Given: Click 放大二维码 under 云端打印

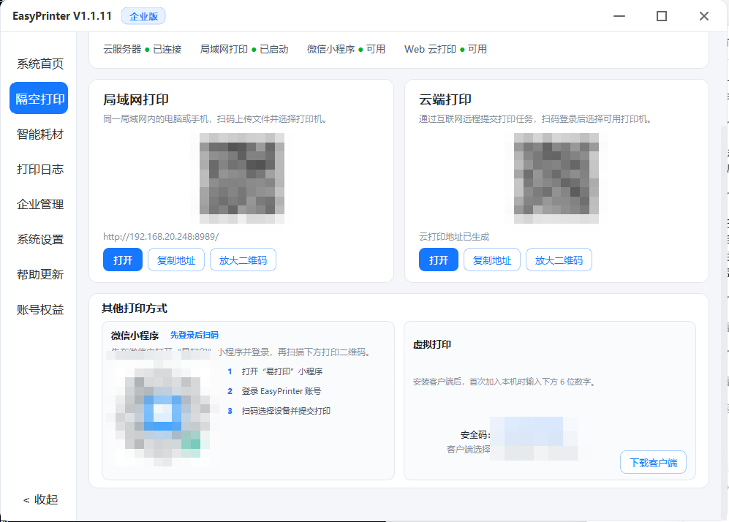Looking at the screenshot, I should click(x=559, y=260).
